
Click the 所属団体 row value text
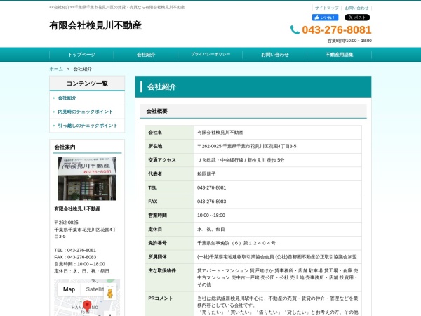pos(277,257)
